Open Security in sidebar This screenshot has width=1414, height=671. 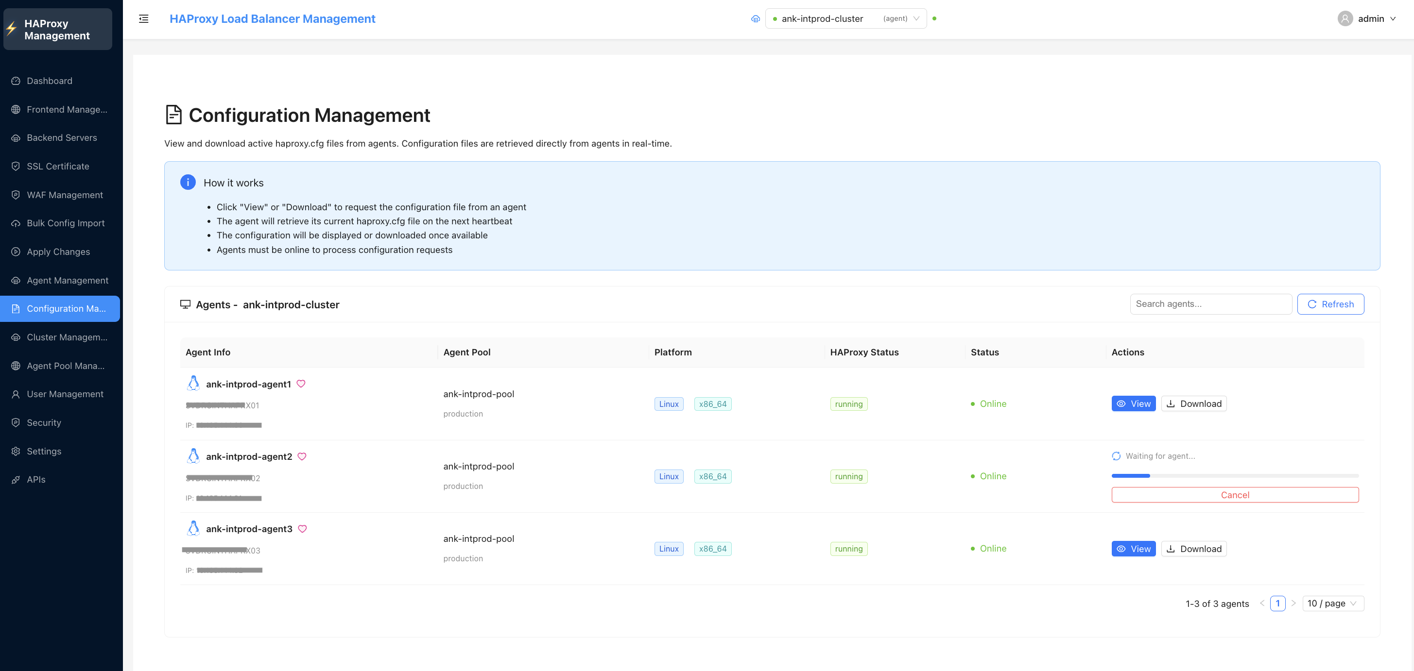pyautogui.click(x=60, y=422)
